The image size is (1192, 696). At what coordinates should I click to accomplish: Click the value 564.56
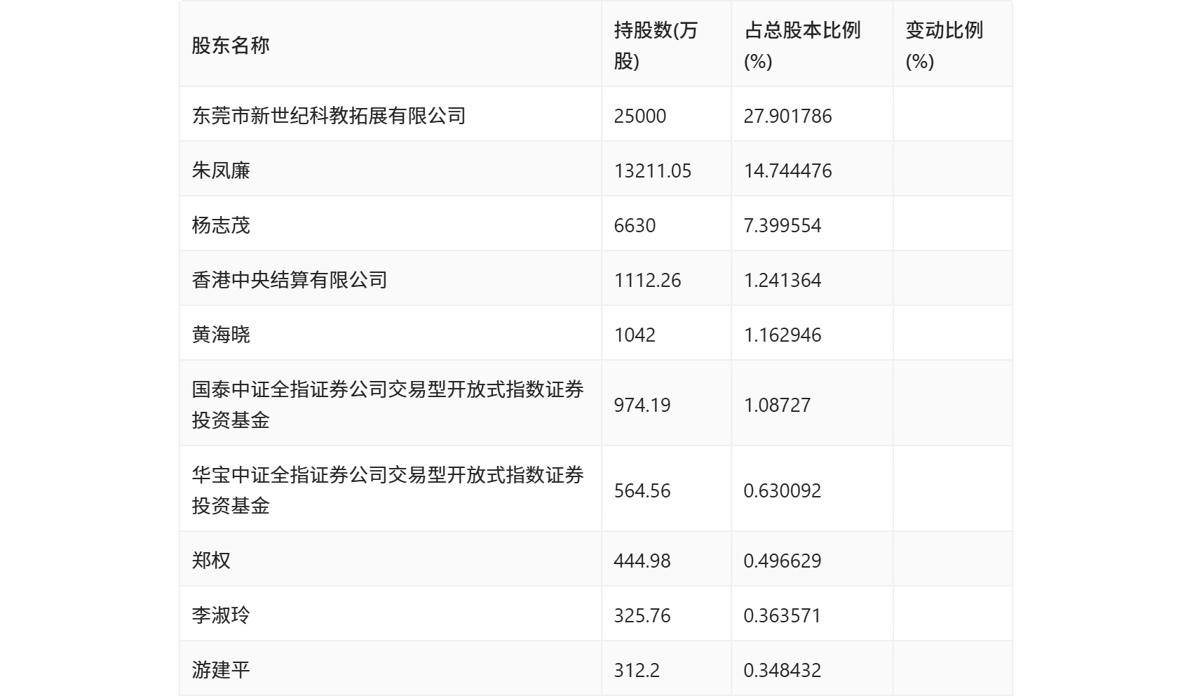[x=642, y=490]
